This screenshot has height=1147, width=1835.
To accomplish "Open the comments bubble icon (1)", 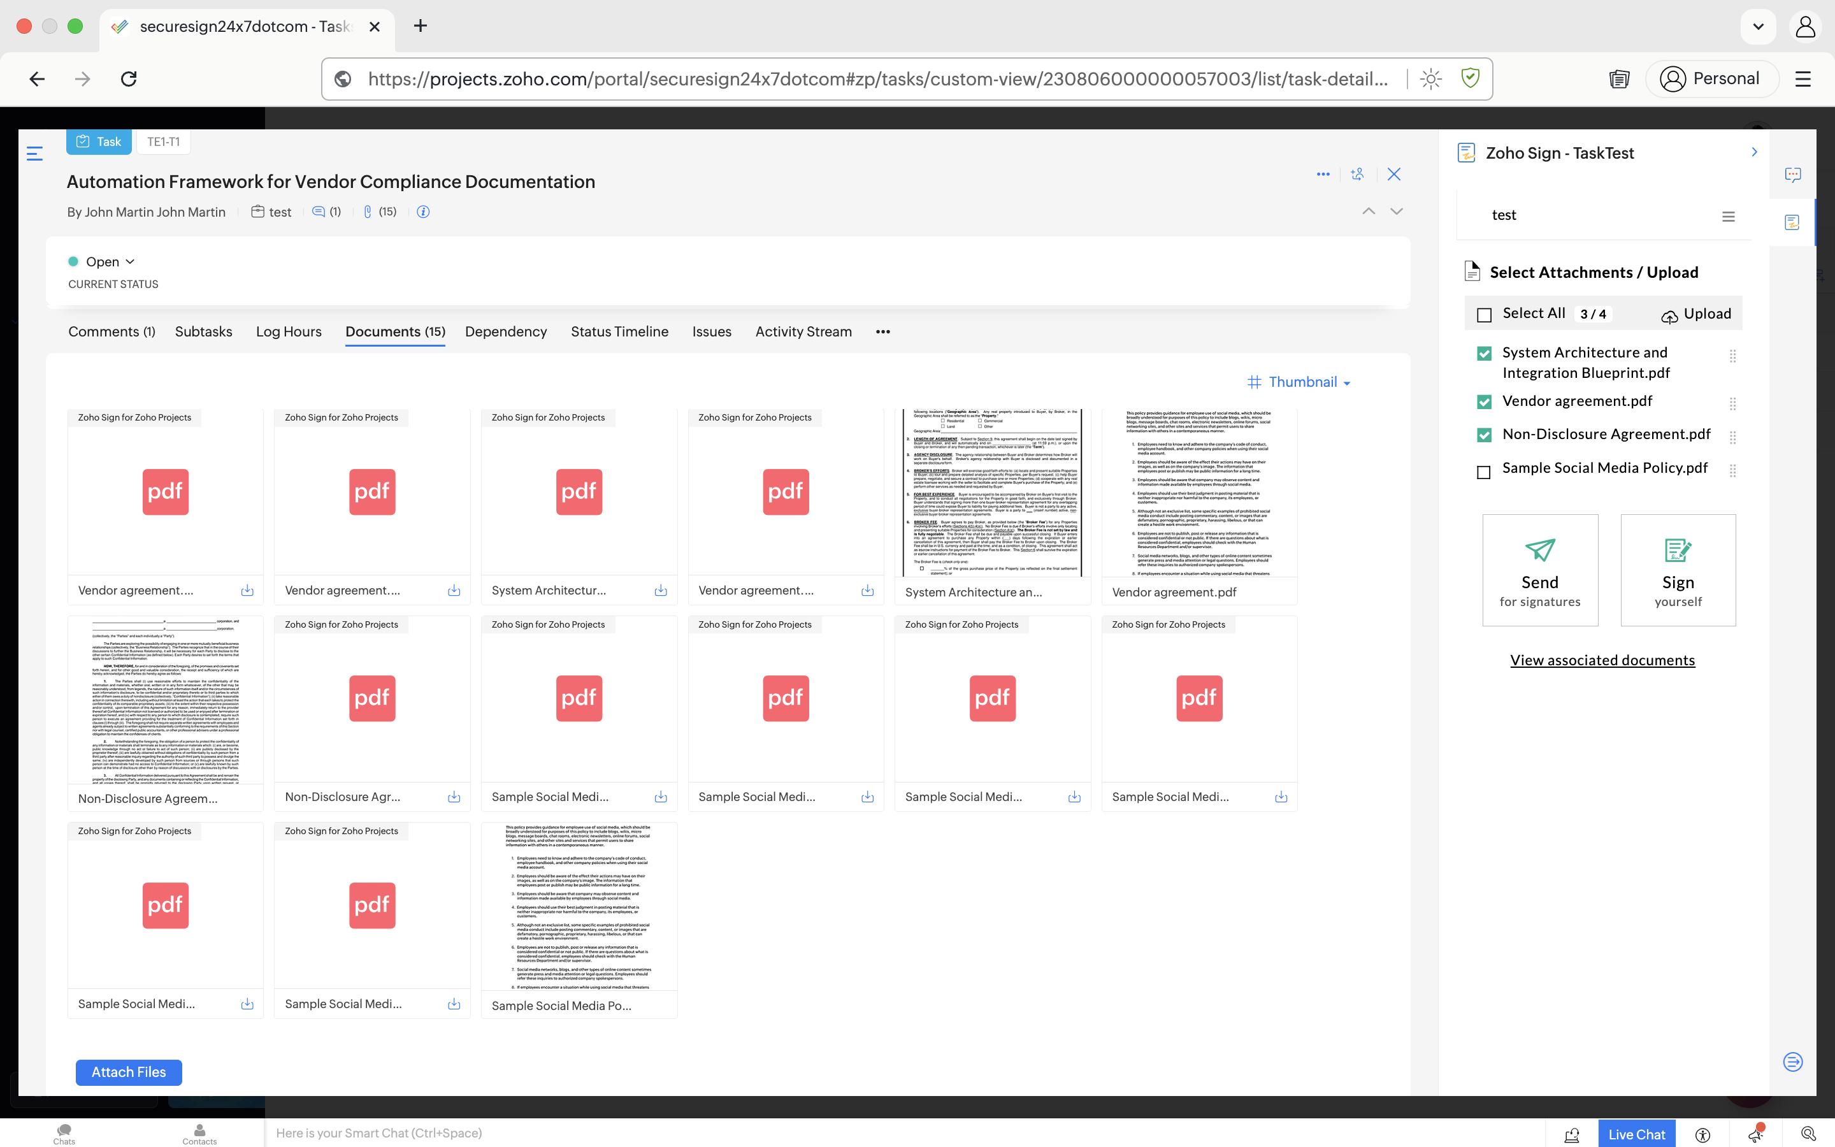I will [x=319, y=212].
